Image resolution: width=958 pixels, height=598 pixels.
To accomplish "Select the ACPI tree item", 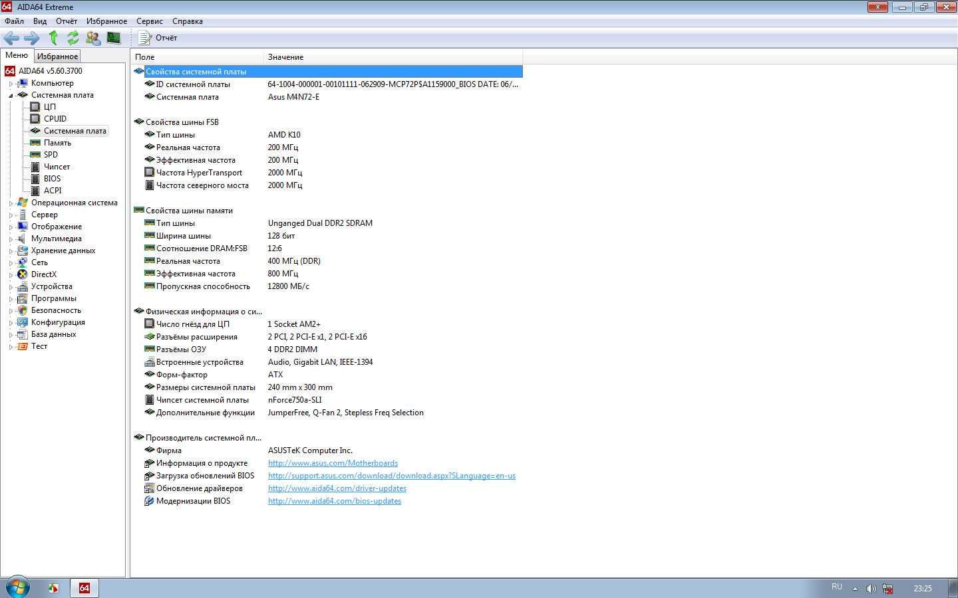I will pyautogui.click(x=53, y=191).
